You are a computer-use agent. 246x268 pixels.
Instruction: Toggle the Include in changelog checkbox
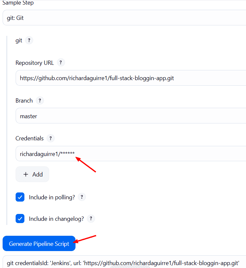click(x=20, y=219)
